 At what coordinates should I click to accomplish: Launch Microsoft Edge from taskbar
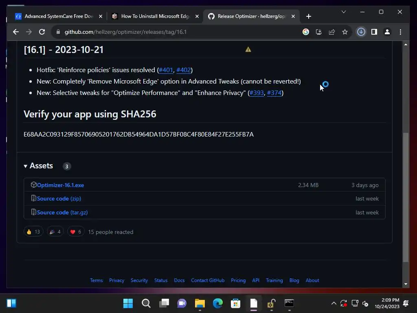[217, 303]
